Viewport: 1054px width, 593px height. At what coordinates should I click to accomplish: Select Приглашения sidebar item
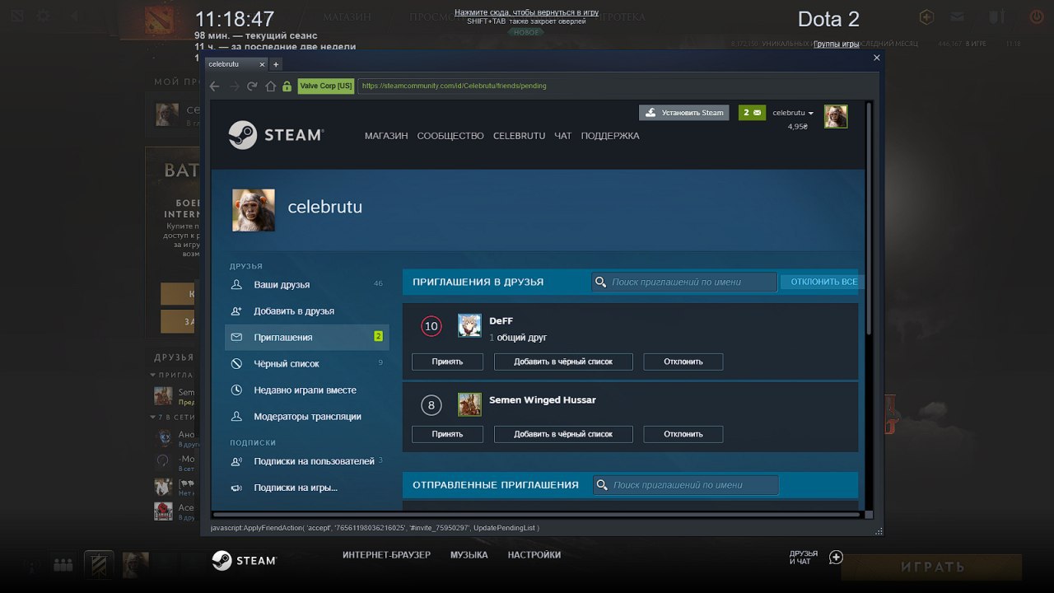click(306, 337)
